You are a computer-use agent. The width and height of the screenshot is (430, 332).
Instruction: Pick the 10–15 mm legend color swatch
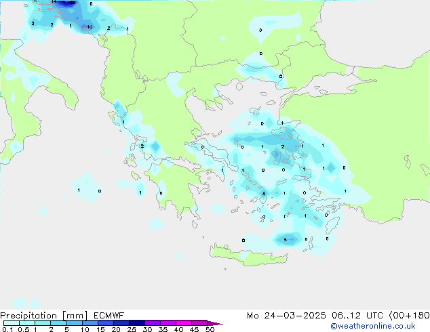tap(90, 323)
